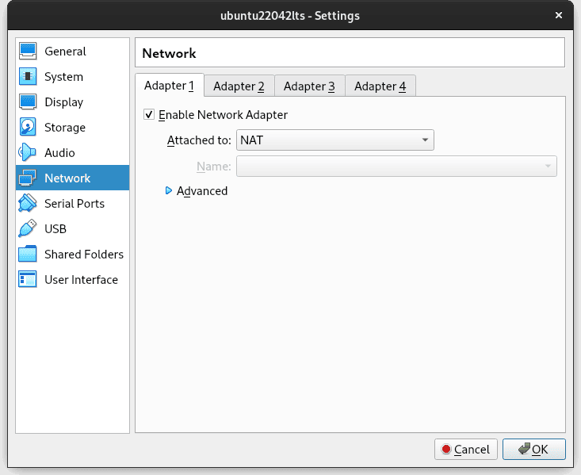Click the Shared Folders folder icon

[x=28, y=254]
